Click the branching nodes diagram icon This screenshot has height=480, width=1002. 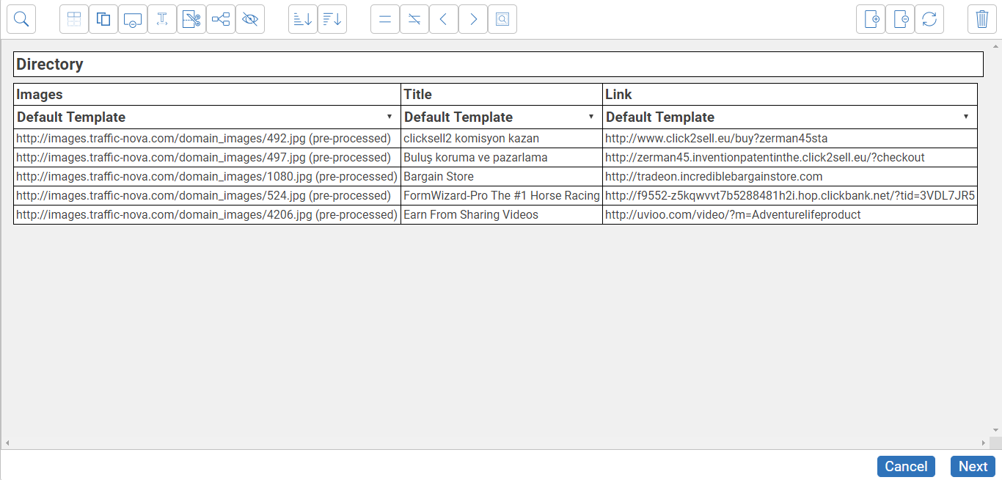click(221, 19)
